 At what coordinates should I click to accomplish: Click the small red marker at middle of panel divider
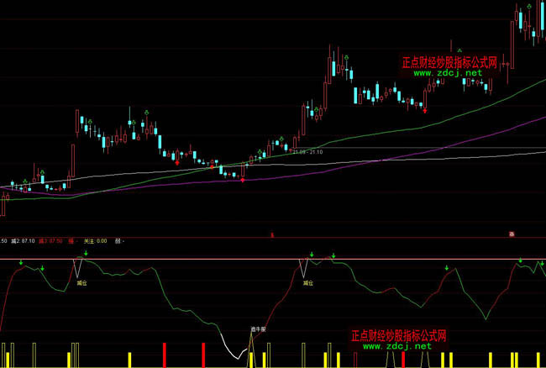[272, 234]
